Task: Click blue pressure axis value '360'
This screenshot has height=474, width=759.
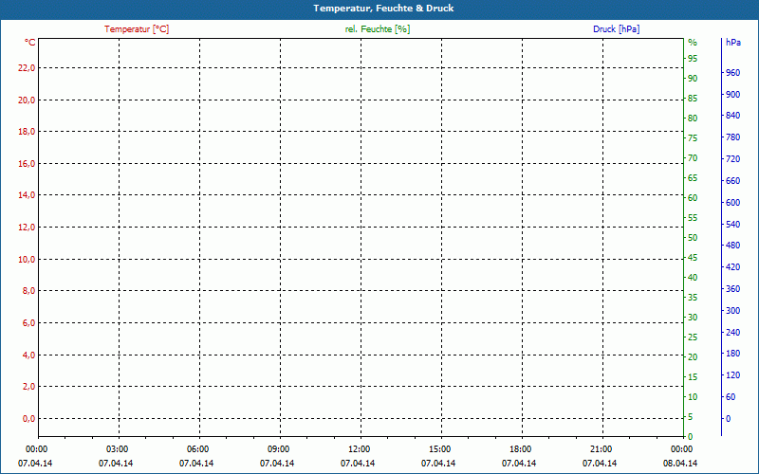Action: pos(733,289)
